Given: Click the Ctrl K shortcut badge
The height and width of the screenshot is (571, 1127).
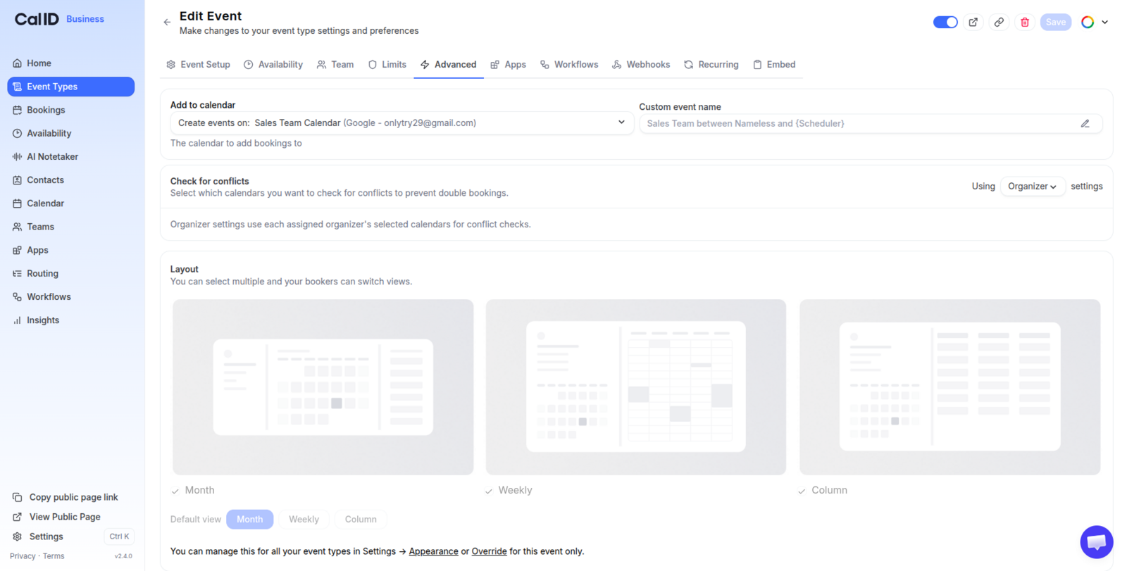Looking at the screenshot, I should point(119,537).
